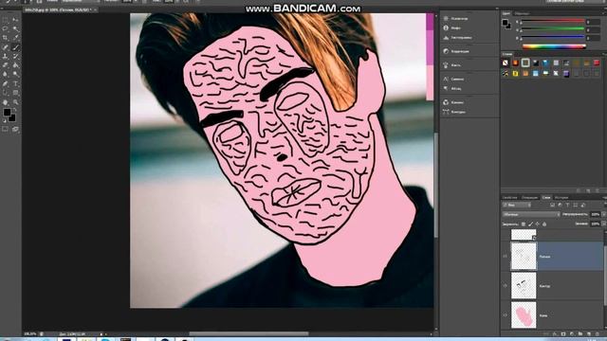Open the layer fill slider arrow
The image size is (607, 341).
(603, 224)
